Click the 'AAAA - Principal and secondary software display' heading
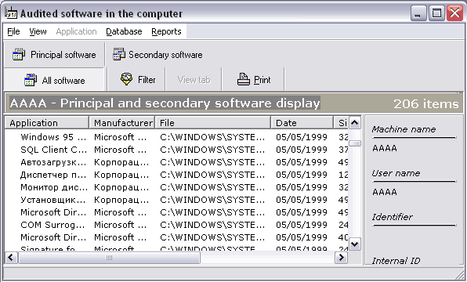This screenshot has width=467, height=282. pyautogui.click(x=165, y=103)
